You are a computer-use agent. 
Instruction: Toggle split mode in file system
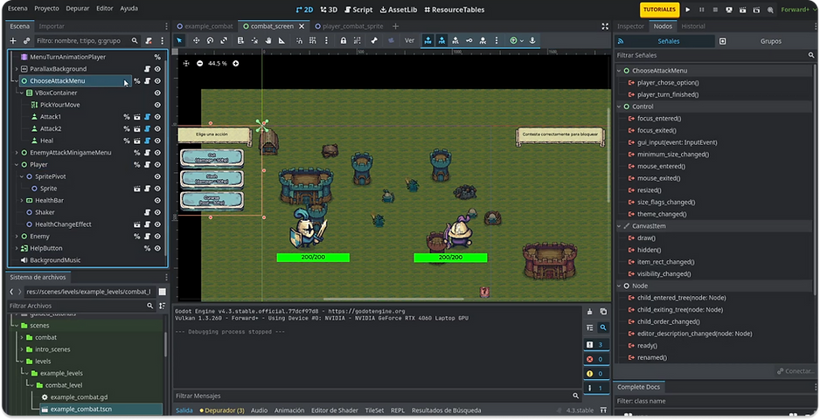tap(162, 292)
